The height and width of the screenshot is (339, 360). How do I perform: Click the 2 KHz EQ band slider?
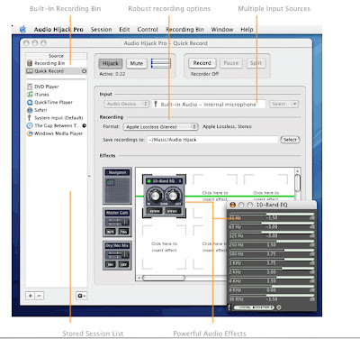[x=272, y=268]
